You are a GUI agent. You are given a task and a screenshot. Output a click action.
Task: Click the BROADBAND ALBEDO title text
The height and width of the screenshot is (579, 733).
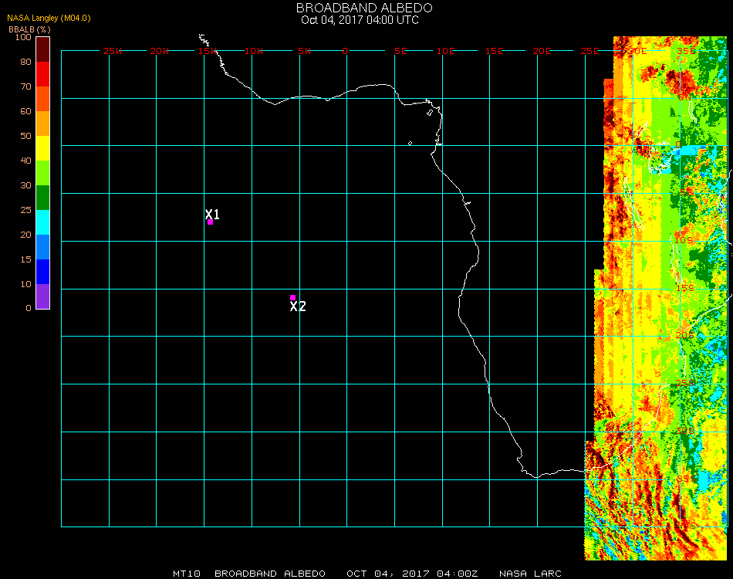[x=360, y=8]
